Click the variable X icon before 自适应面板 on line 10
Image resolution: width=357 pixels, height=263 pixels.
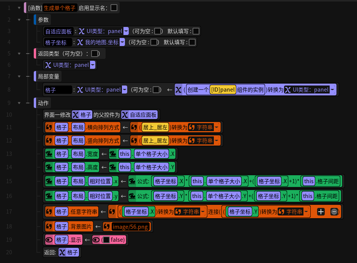coord(125,115)
